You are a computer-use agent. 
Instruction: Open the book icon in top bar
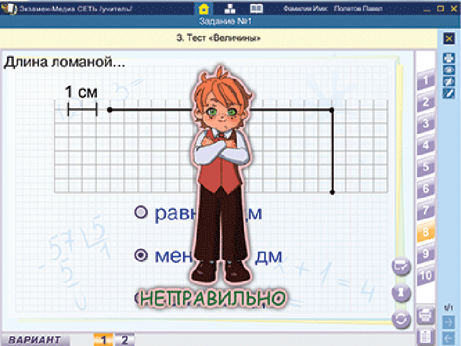point(255,9)
